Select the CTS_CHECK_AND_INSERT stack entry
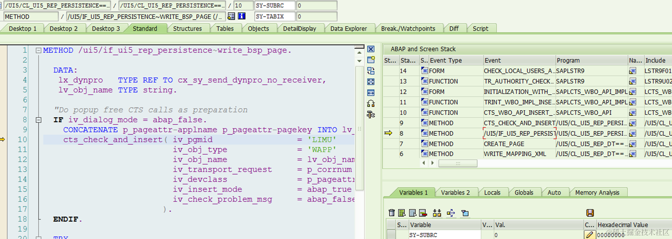Viewport: 672px width, 239px height. 519,123
